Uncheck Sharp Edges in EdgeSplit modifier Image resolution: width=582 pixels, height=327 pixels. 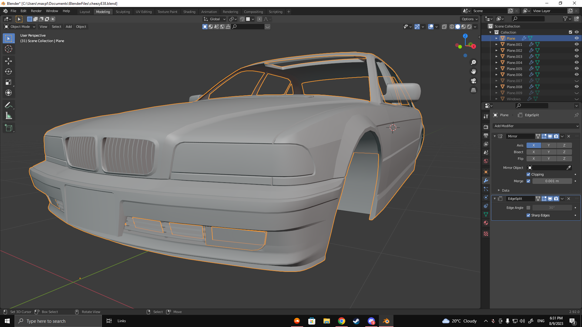coord(528,215)
